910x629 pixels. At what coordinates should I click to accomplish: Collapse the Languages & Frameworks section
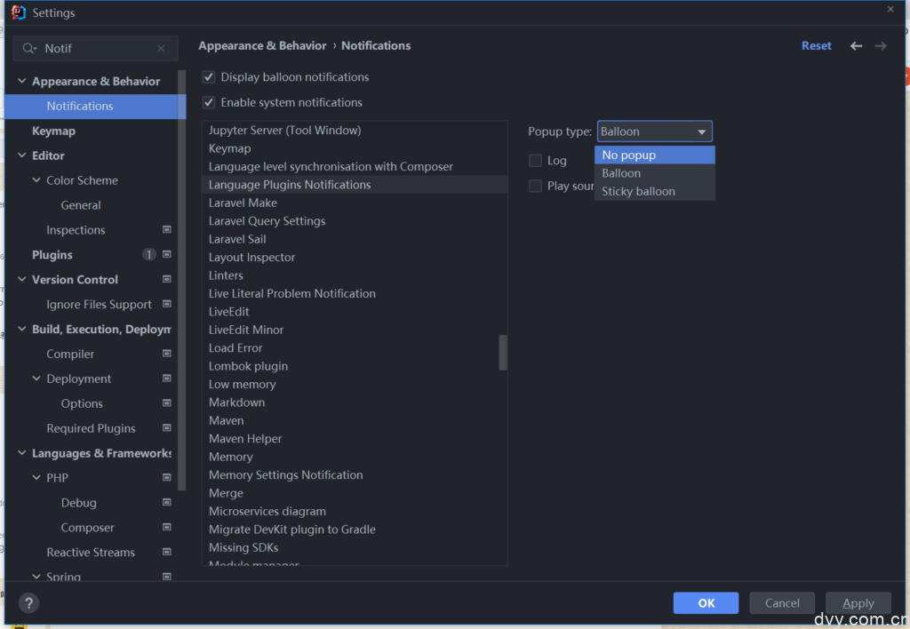point(22,453)
